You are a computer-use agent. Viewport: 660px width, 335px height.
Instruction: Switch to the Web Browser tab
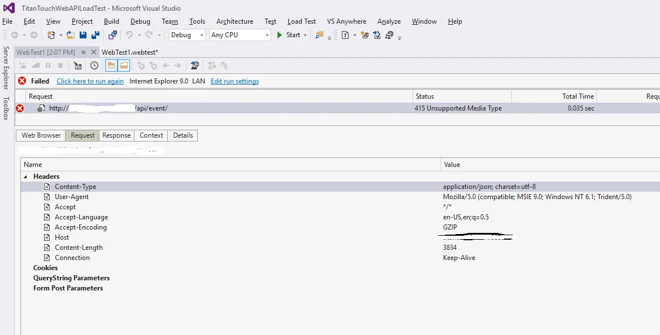pos(41,135)
